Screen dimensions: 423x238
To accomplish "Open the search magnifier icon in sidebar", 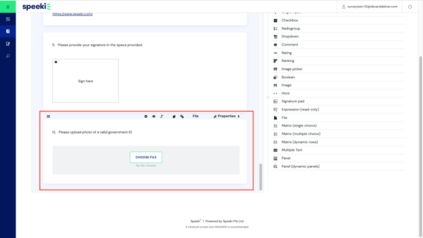I will tap(8, 56).
